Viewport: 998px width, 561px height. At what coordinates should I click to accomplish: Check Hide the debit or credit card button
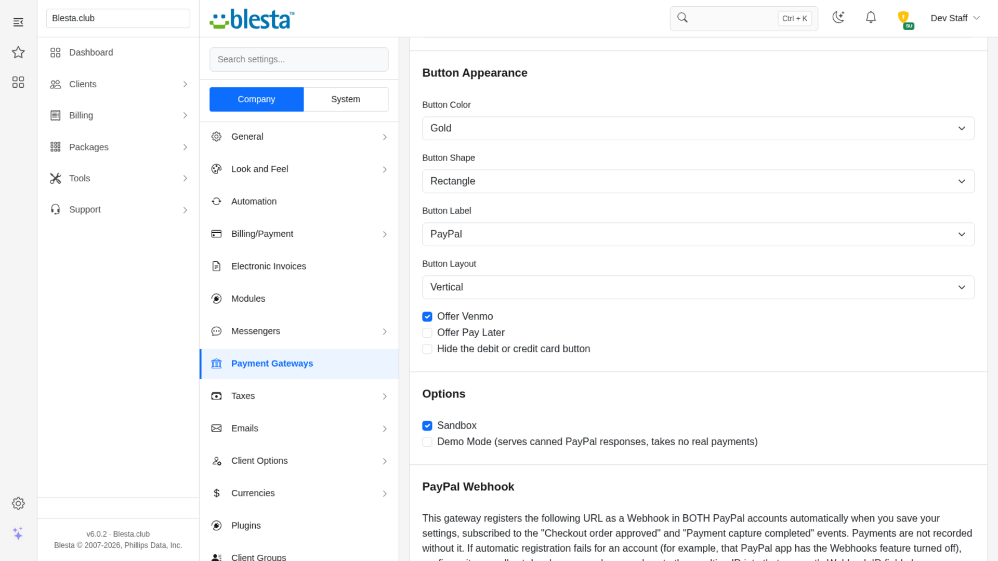(427, 349)
